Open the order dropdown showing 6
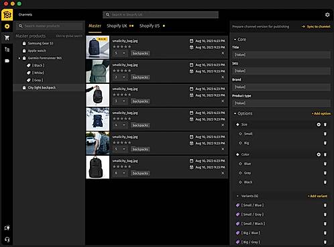Image resolution: width=334 pixels, height=247 pixels. tap(120, 173)
